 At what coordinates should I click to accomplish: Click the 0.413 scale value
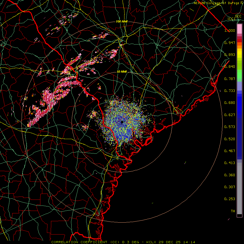click(230, 163)
